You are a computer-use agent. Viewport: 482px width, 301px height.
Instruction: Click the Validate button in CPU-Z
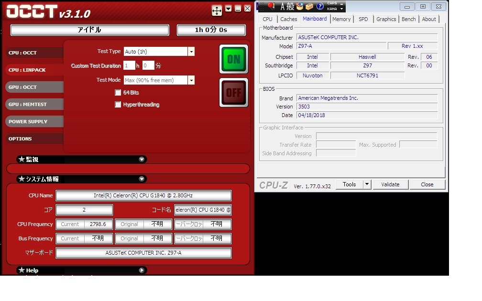click(x=390, y=184)
